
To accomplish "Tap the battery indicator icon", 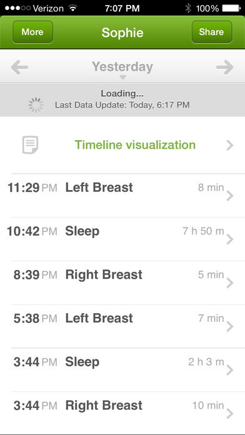I will (231, 8).
